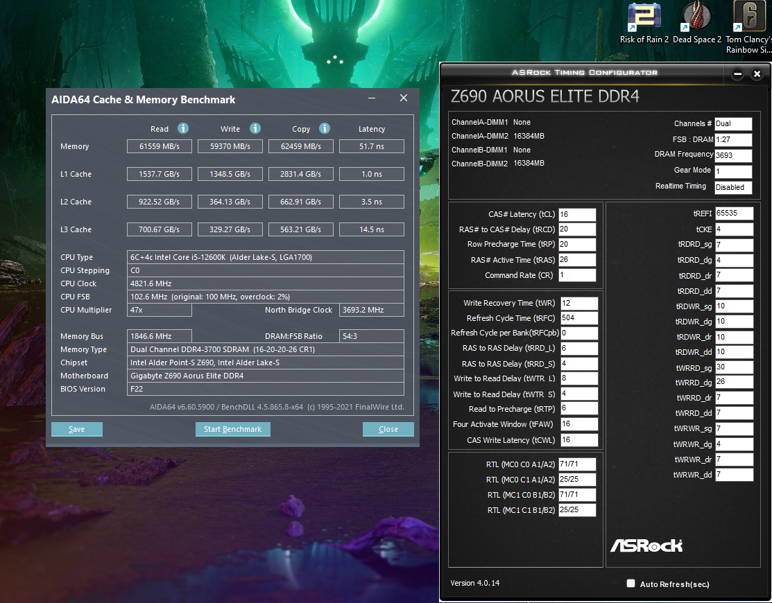Click the L1 Cache Read value 1537.7 GB/s
Viewport: 772px width, 603px height.
[x=159, y=174]
